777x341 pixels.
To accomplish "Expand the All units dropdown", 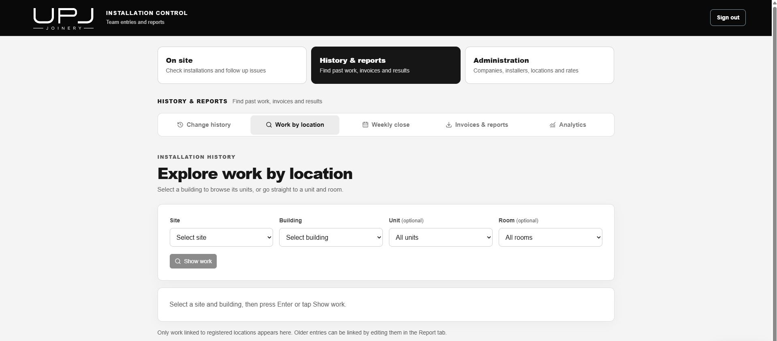I will (x=441, y=237).
